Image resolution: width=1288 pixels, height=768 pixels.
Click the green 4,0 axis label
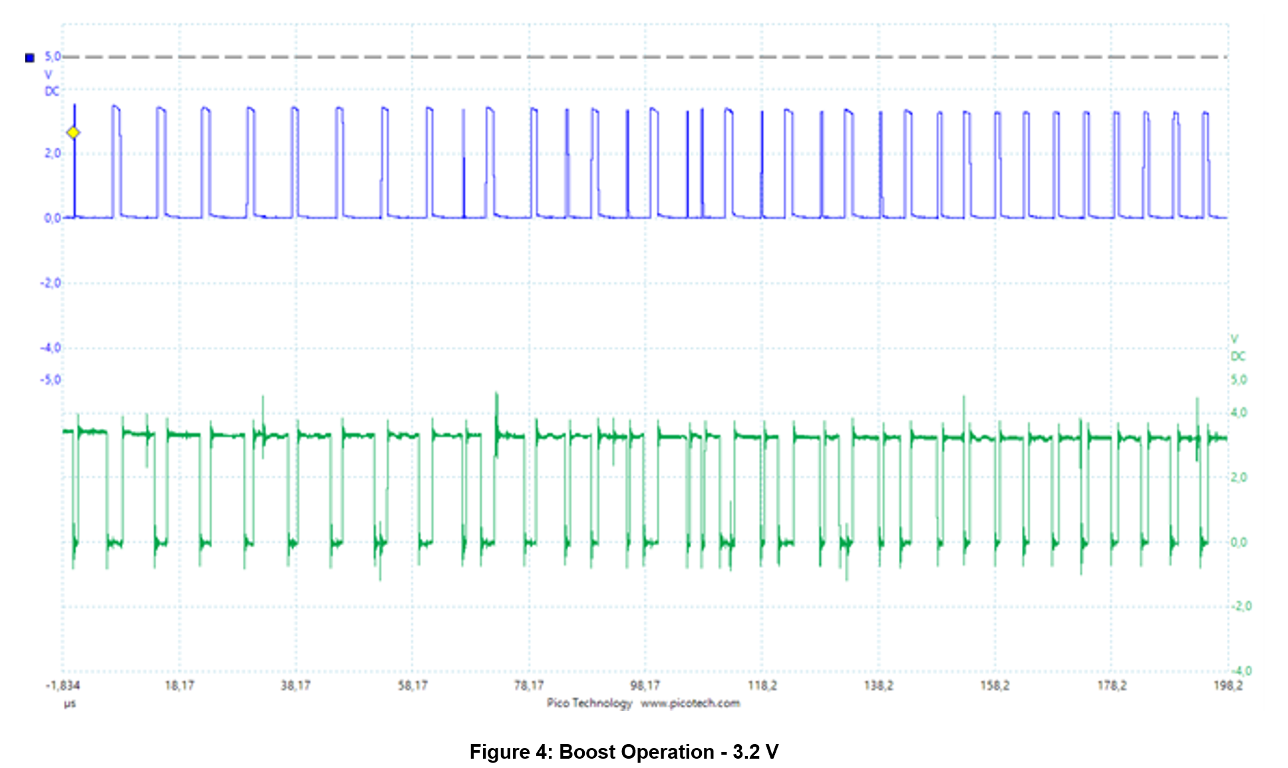coord(1238,413)
